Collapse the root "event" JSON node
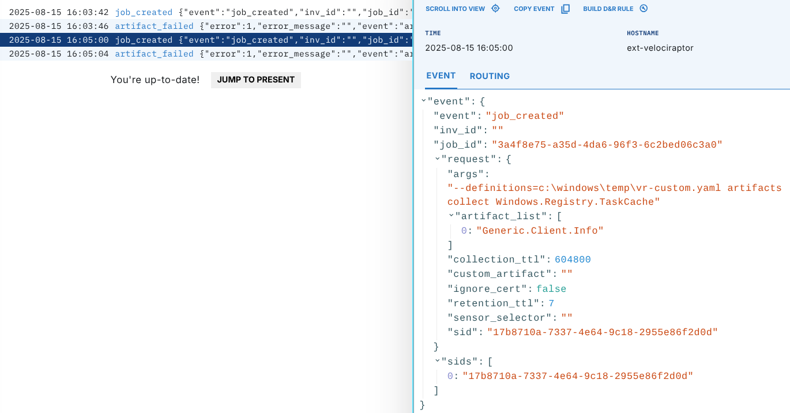This screenshot has height=413, width=790. [x=424, y=101]
